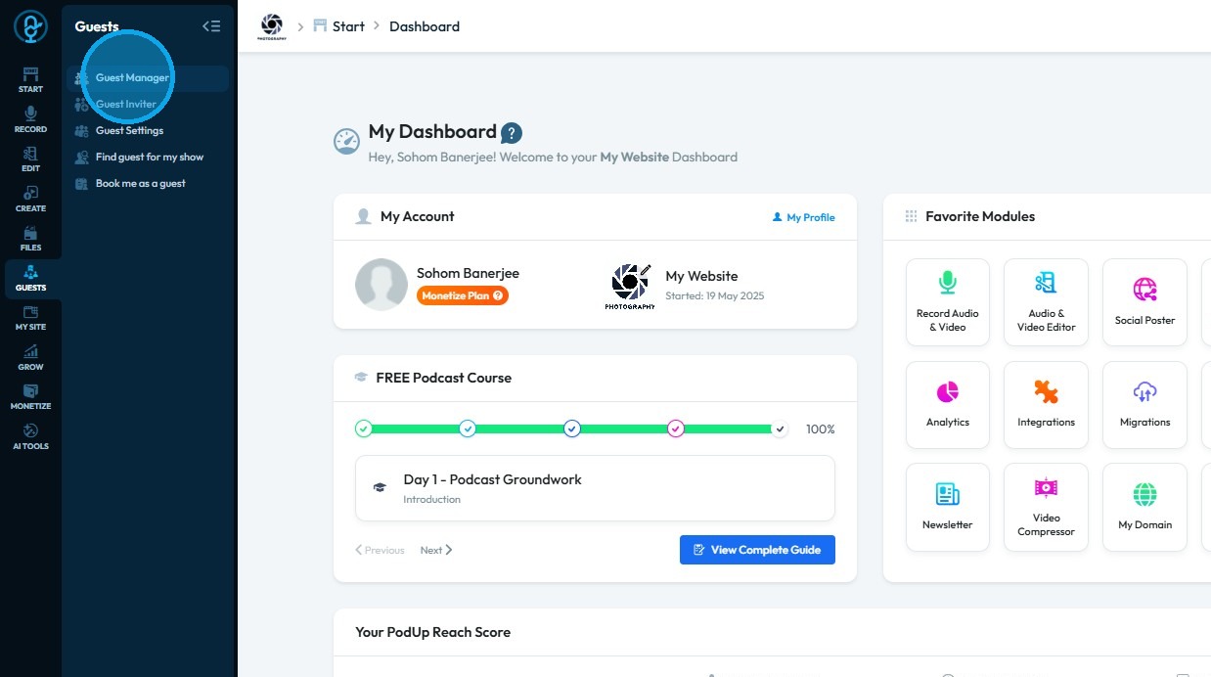Go to Previous course day
The height and width of the screenshot is (677, 1211).
coord(380,550)
